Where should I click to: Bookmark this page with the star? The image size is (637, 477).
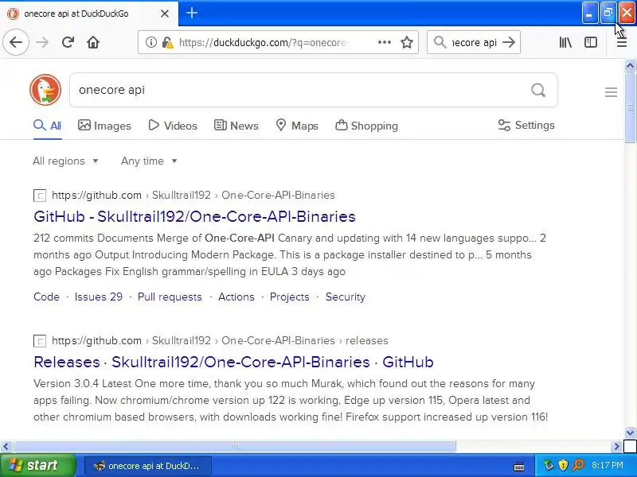click(407, 42)
